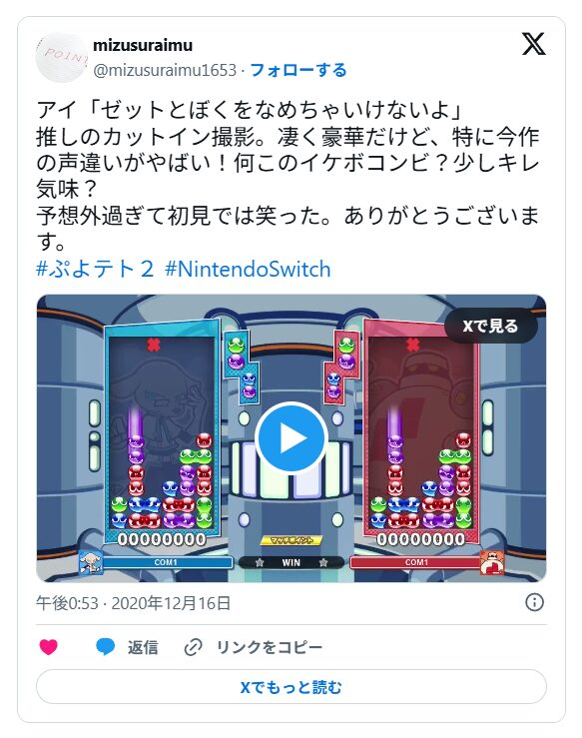Open the mizusuraimu display name
582x738 pixels.
(x=143, y=45)
